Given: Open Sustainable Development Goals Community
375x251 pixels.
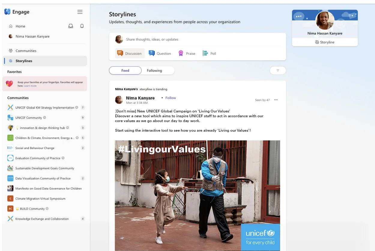Looking at the screenshot, I should tap(45, 168).
